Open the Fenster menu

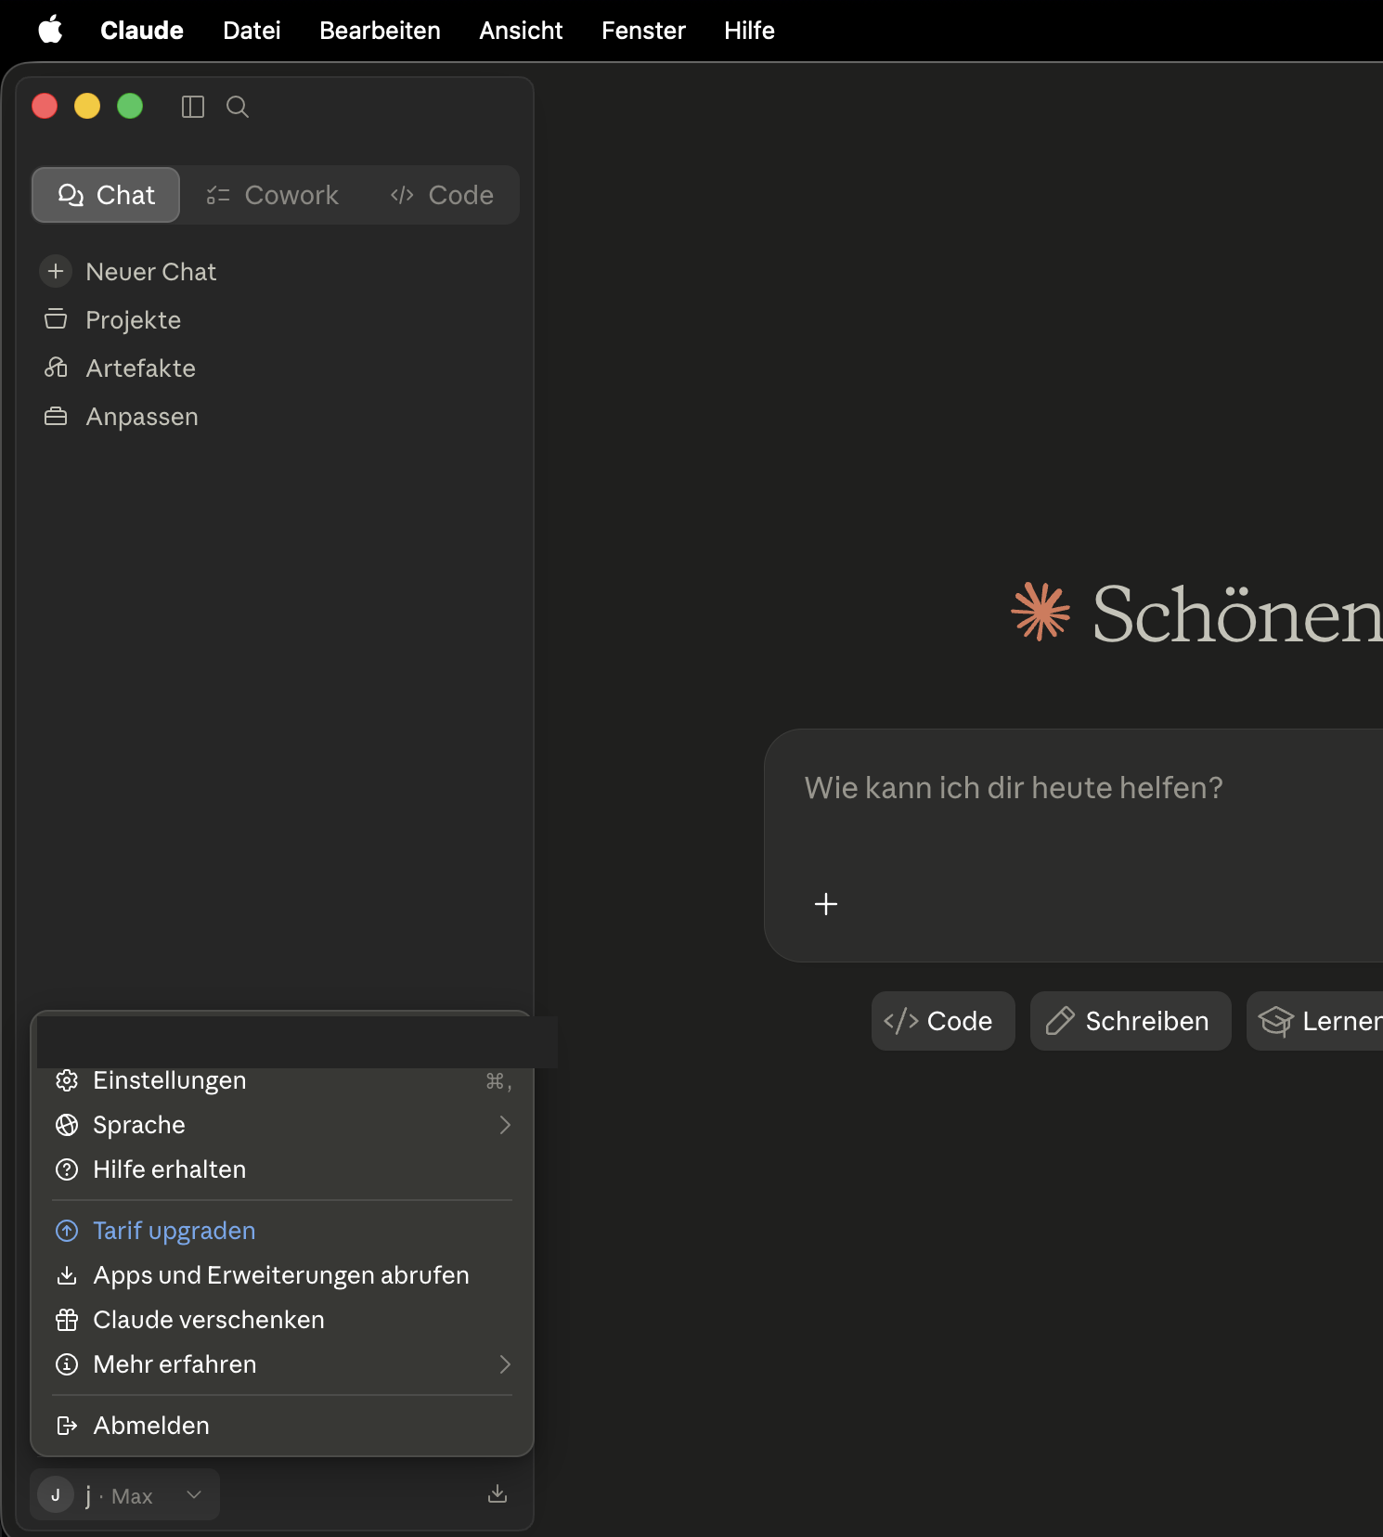coord(643,30)
